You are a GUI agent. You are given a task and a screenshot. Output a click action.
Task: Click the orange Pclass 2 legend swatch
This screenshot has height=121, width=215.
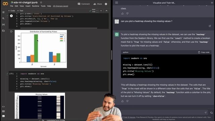point(61,39)
